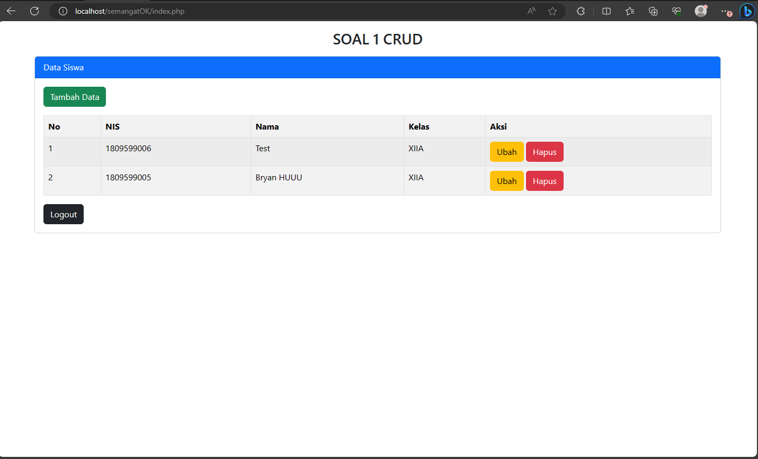Screen dimensions: 758x459
Task: Go back using the browser back arrow
Action: click(x=11, y=11)
